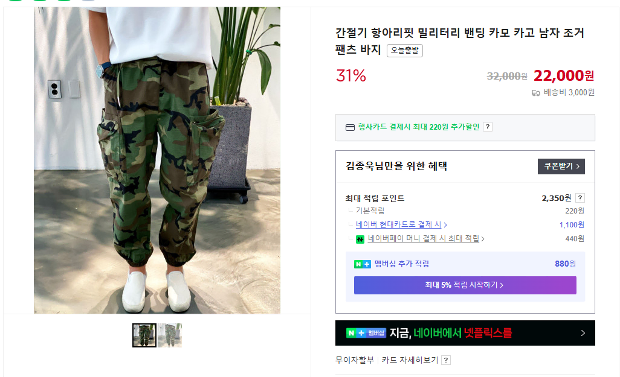Image resolution: width=620 pixels, height=377 pixels.
Task: Click 행사카드 결제시 최대 220원 추가할인 text
Action: pos(418,127)
